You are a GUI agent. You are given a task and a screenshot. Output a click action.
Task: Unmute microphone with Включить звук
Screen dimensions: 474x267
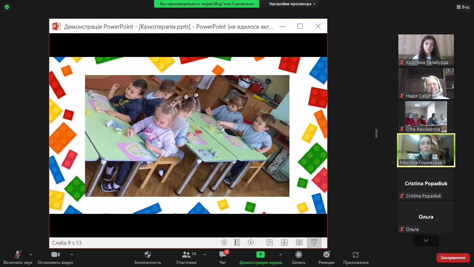(x=18, y=255)
